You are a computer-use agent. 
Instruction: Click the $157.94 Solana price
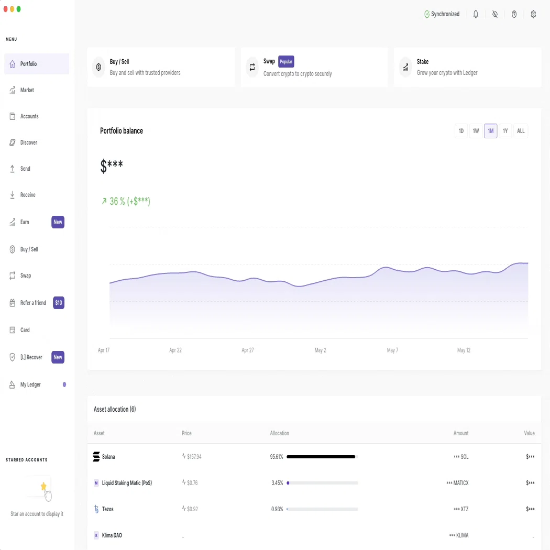[194, 457]
